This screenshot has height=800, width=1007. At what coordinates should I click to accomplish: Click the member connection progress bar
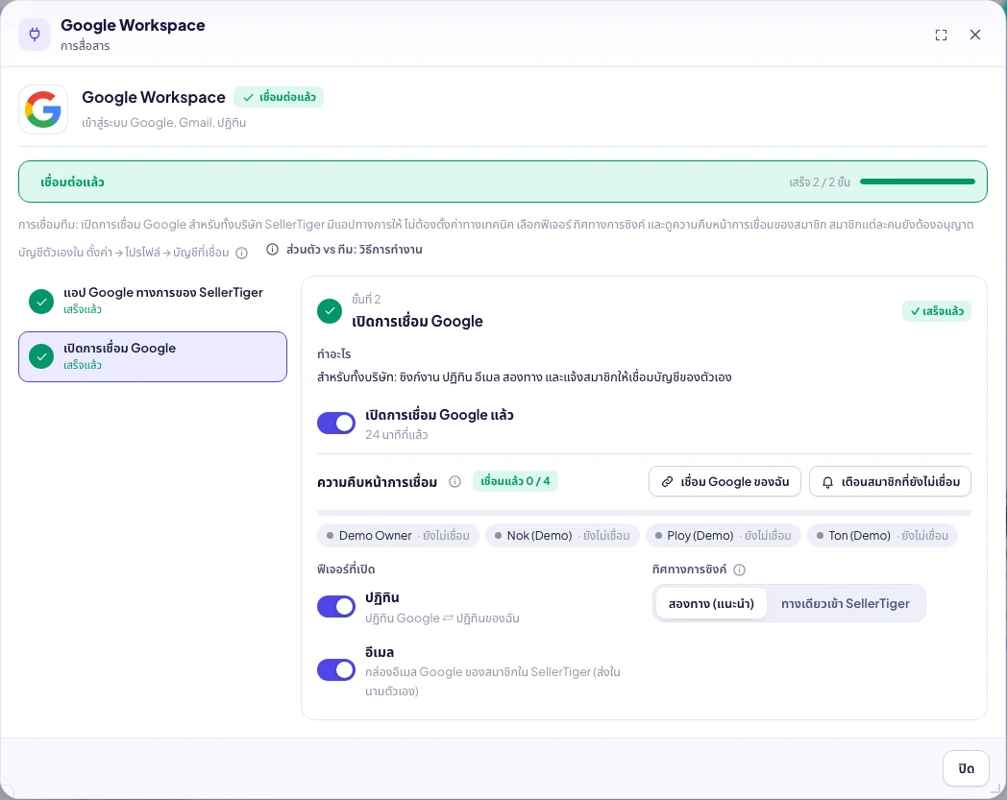point(644,513)
